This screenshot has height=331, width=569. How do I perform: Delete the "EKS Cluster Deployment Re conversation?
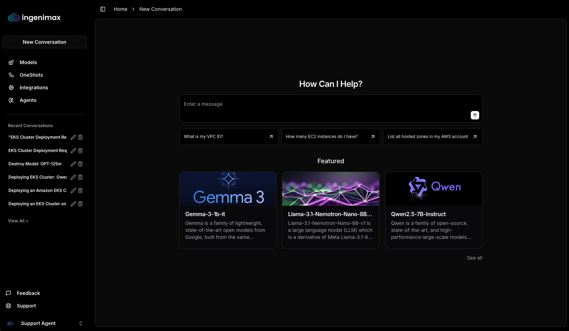[80, 137]
